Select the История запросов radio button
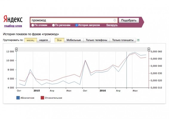Image resolution: width=169 pixels, height=119 pixels. (76, 25)
